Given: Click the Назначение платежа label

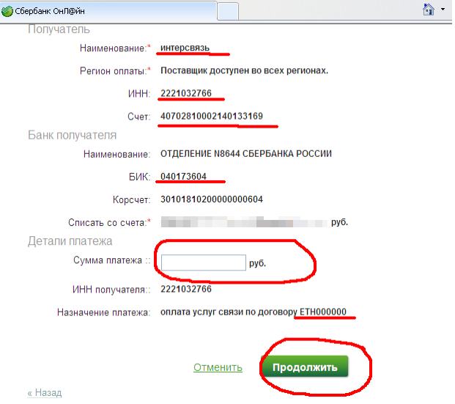Looking at the screenshot, I should 103,312.
